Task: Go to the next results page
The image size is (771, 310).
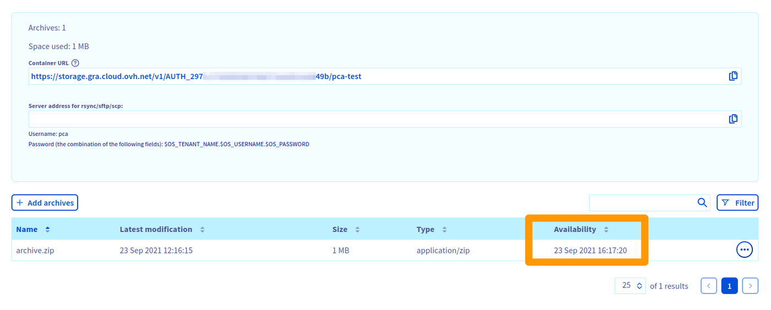Action: [x=750, y=286]
